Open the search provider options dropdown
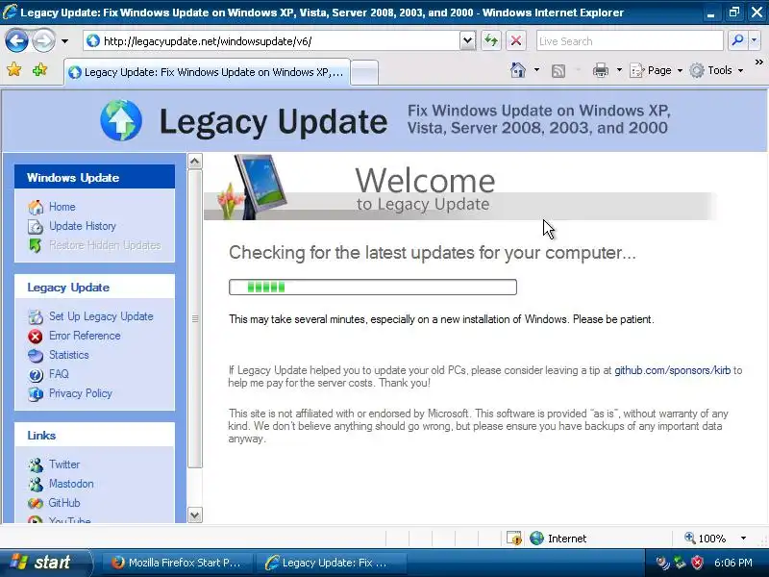Image resolution: width=769 pixels, height=577 pixels. (755, 40)
